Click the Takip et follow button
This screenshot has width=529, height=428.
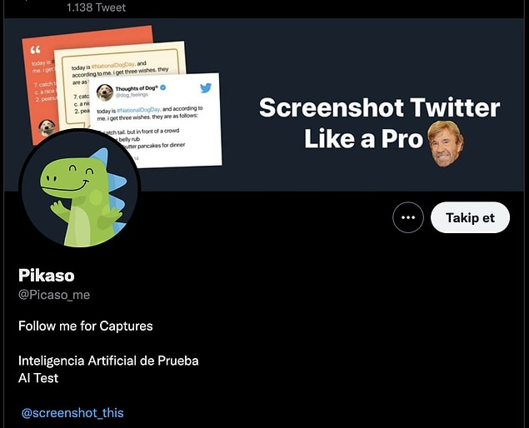point(470,217)
